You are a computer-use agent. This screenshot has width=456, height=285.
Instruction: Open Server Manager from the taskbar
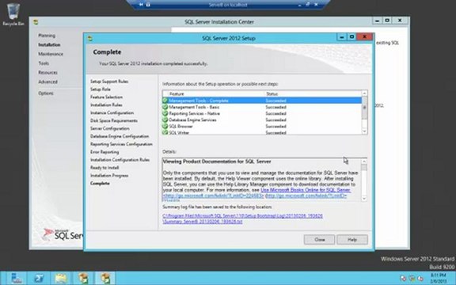[16, 279]
